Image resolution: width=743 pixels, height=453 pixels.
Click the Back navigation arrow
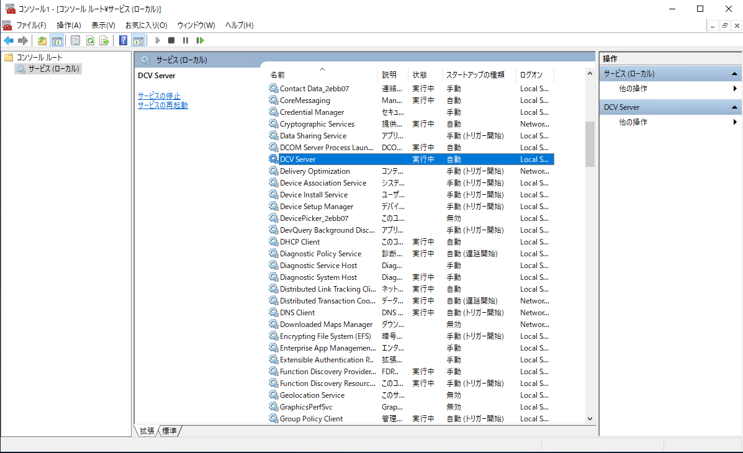click(10, 40)
